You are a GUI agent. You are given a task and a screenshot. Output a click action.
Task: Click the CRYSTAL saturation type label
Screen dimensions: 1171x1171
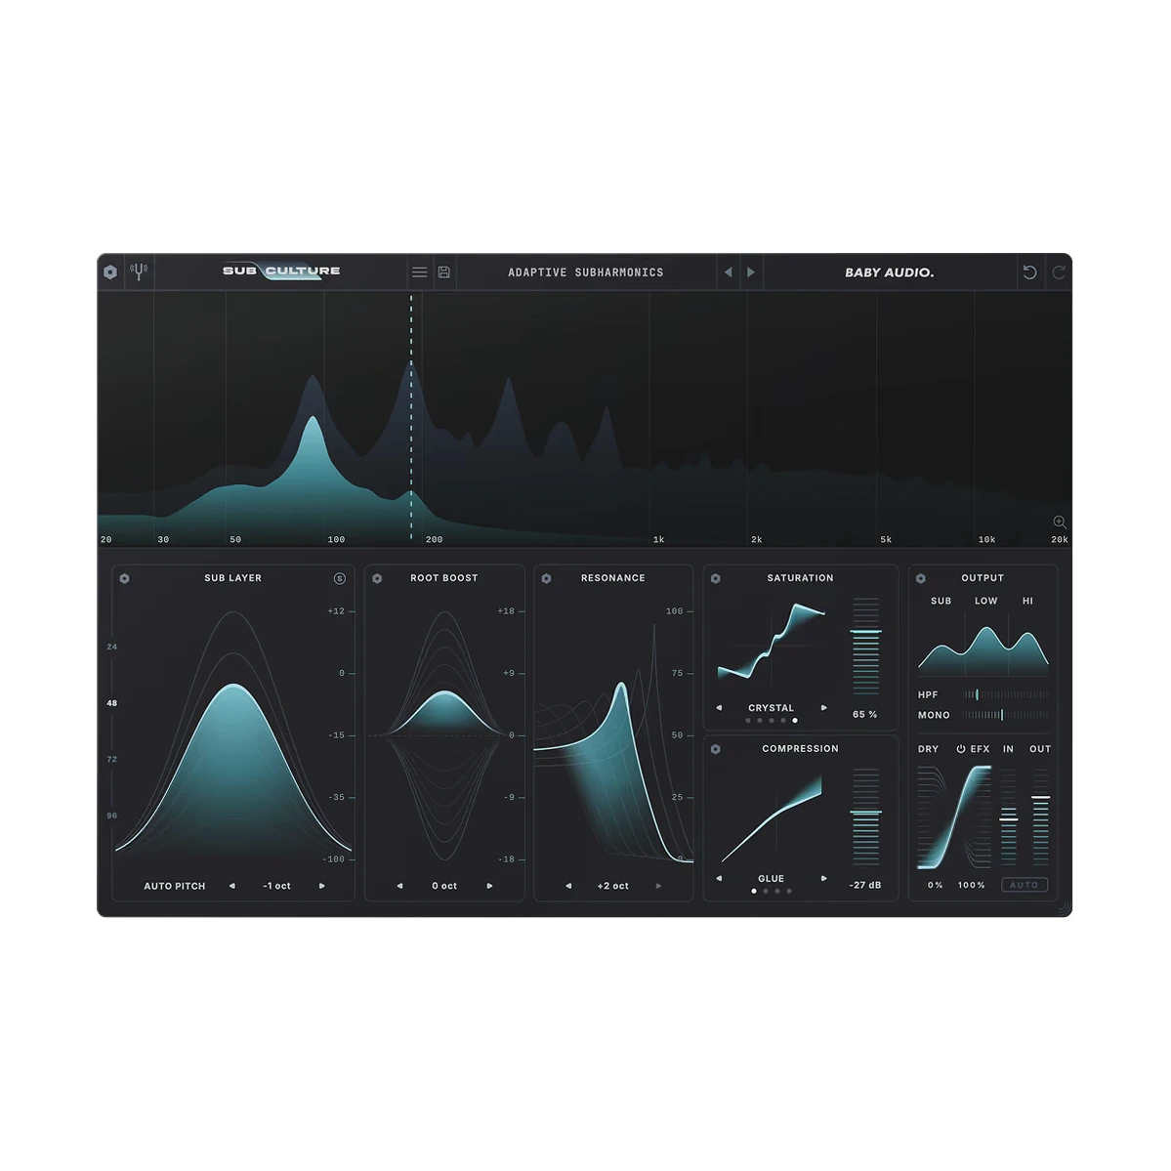coord(772,708)
